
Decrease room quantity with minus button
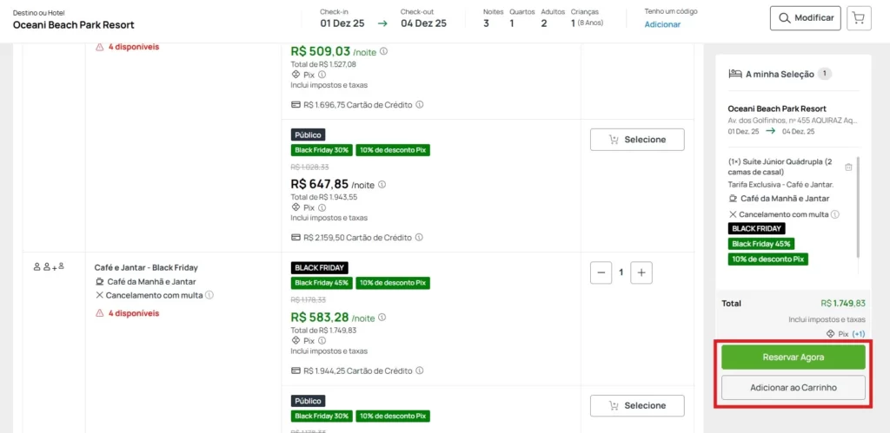coord(601,272)
